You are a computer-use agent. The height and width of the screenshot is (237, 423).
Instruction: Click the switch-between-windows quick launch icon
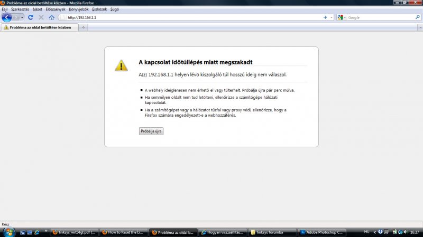point(30,232)
